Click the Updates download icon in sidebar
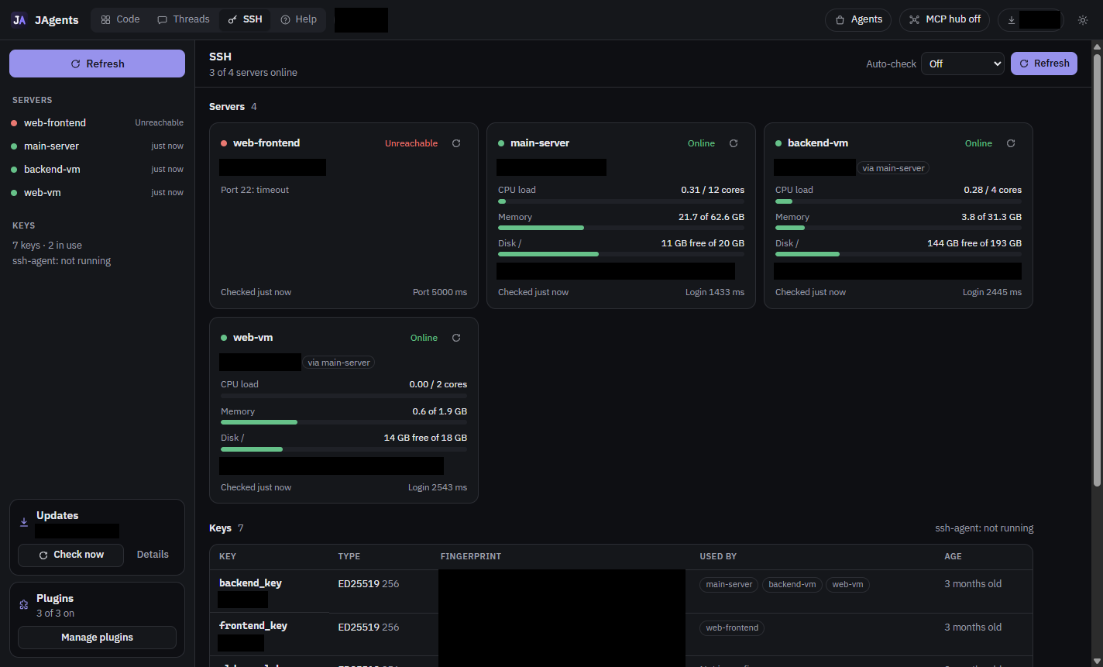This screenshot has height=667, width=1103. coord(24,523)
